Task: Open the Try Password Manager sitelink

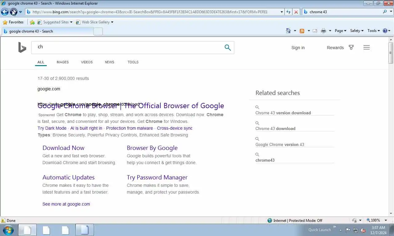Action: (x=157, y=177)
